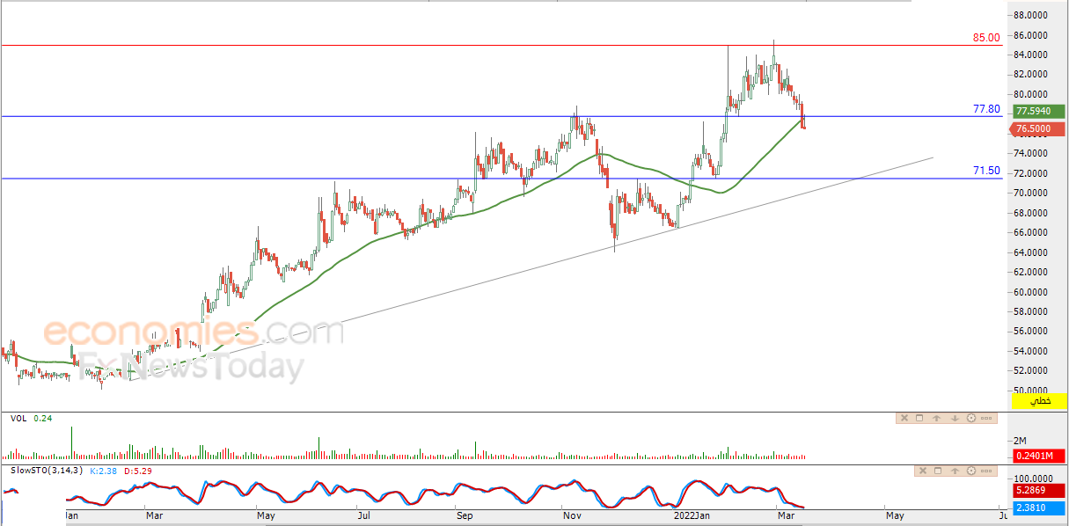
Task: Click the green 77.5940 price tag
Action: pyautogui.click(x=1039, y=112)
